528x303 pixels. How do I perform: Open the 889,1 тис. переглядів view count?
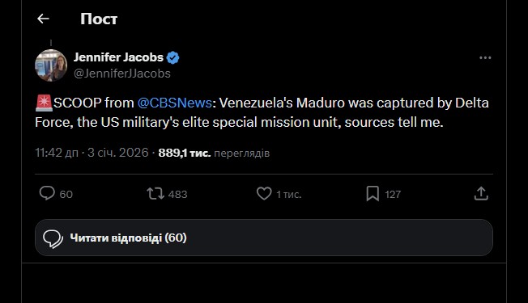coord(214,154)
